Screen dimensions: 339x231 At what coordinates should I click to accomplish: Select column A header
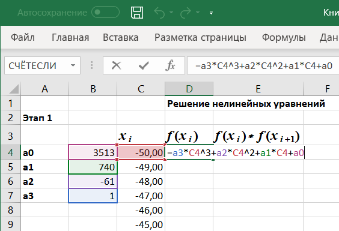pyautogui.click(x=44, y=89)
